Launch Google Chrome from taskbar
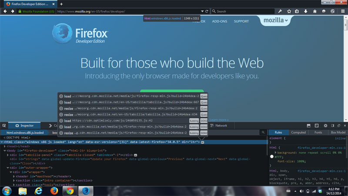348x196 pixels. pos(70,191)
